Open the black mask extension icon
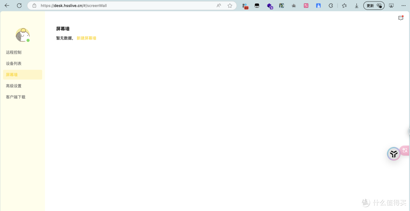The height and width of the screenshot is (211, 410). (x=257, y=5)
